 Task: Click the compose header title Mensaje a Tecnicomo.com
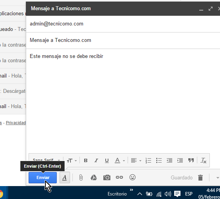[61, 9]
